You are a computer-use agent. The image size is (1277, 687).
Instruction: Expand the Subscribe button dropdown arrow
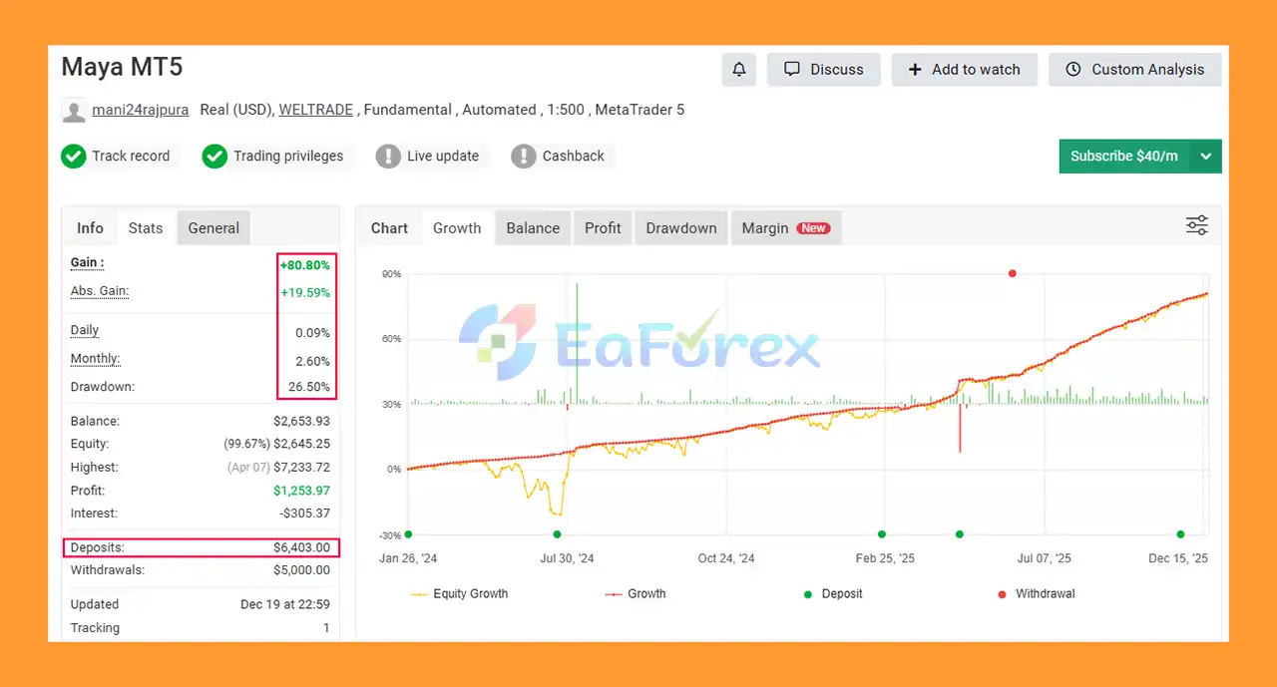coord(1206,157)
